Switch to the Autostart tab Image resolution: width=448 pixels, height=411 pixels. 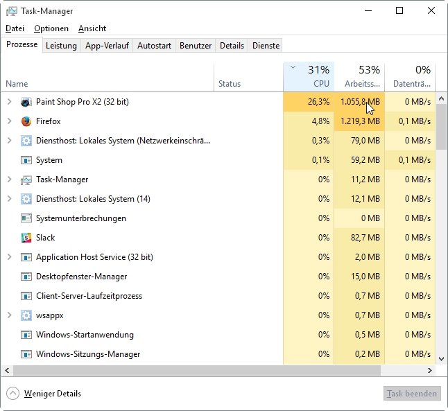tap(154, 46)
